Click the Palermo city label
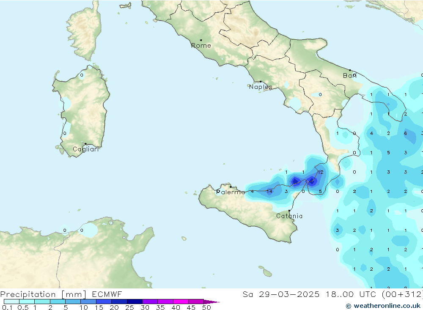 pos(231,192)
